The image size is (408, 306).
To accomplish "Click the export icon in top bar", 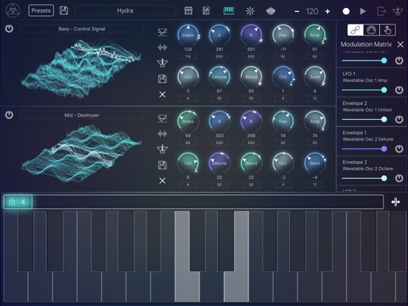I will pos(381,11).
